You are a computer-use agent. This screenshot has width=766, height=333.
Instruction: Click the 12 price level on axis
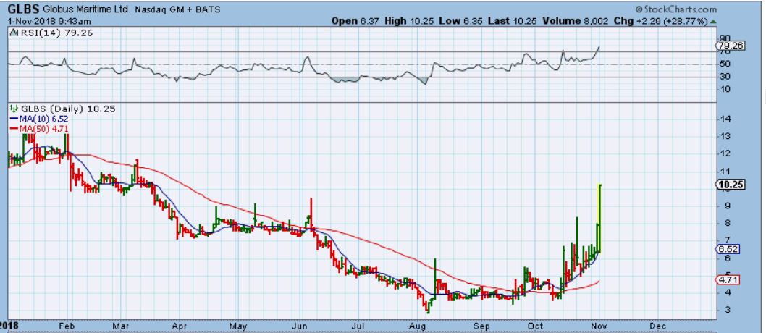coord(725,153)
